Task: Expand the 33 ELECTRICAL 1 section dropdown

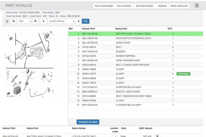Action: [61, 21]
